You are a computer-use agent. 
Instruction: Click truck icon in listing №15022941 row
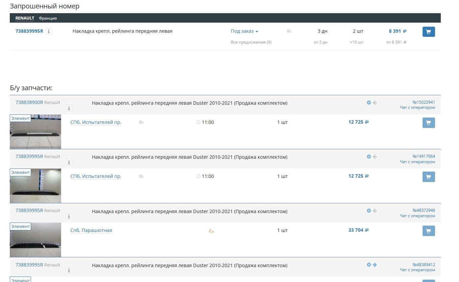coord(141,122)
